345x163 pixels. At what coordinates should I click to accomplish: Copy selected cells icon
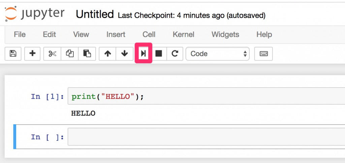click(70, 54)
